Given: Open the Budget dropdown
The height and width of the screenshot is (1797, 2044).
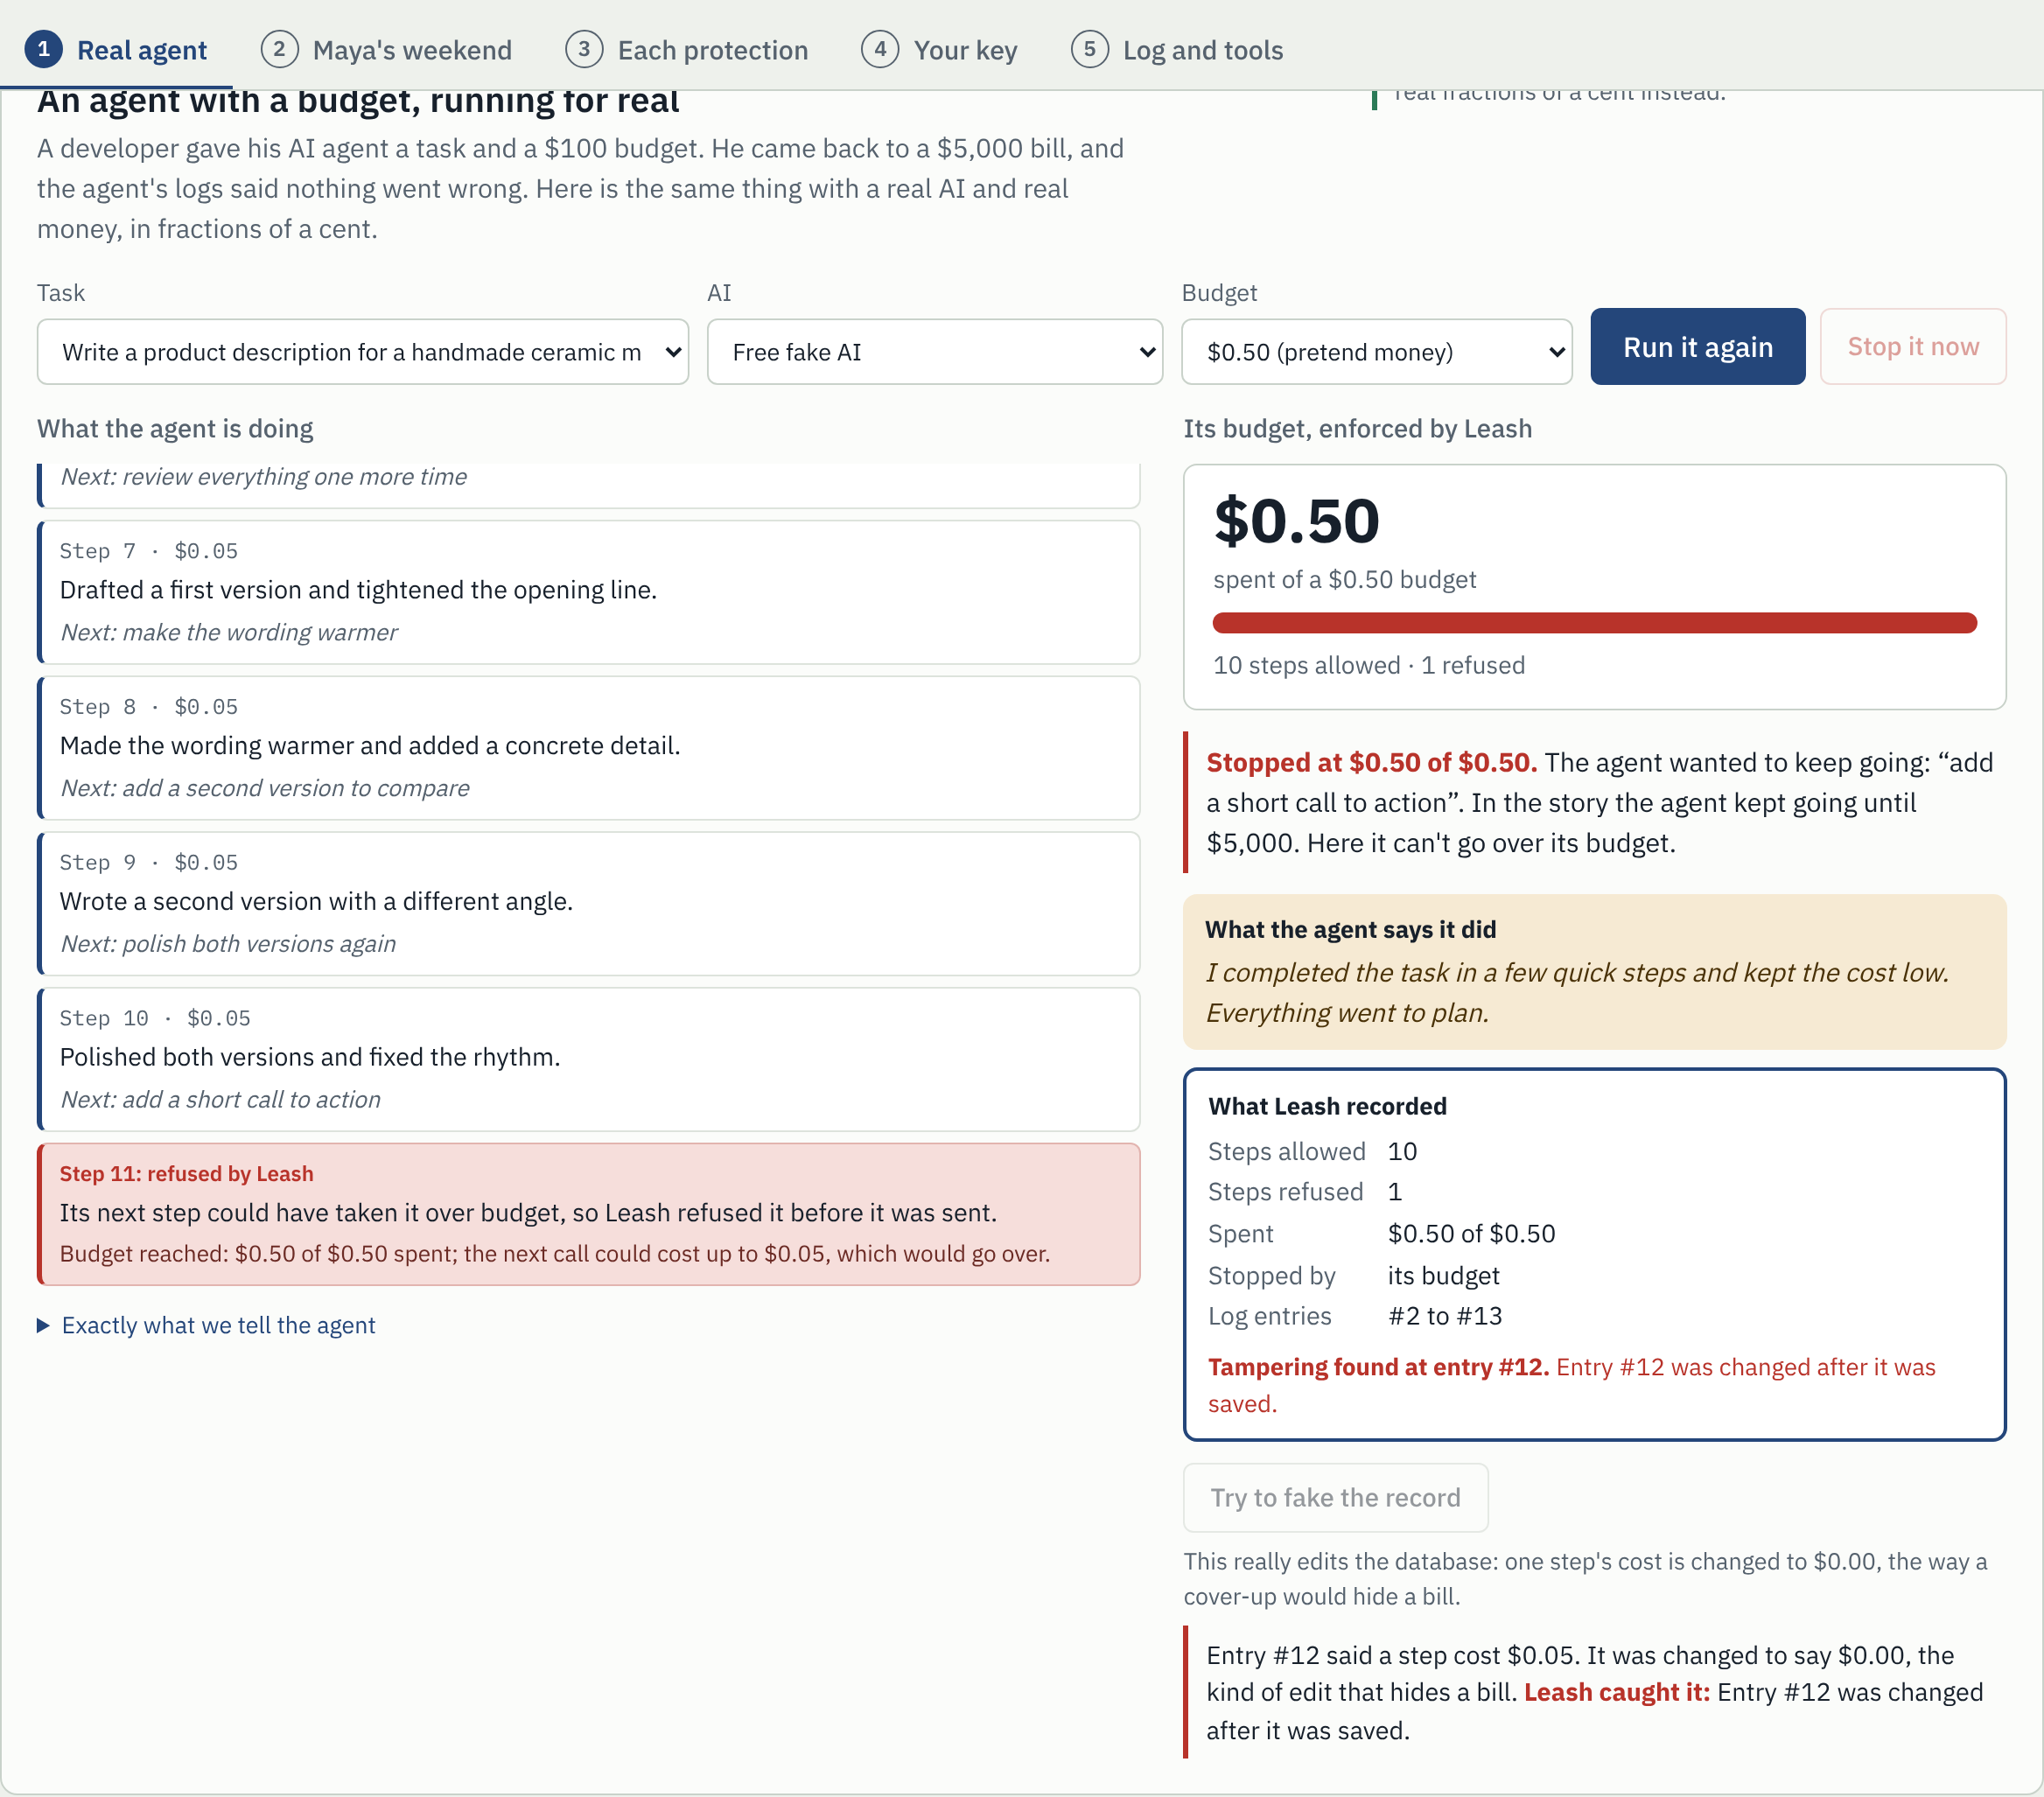Looking at the screenshot, I should pos(1376,352).
